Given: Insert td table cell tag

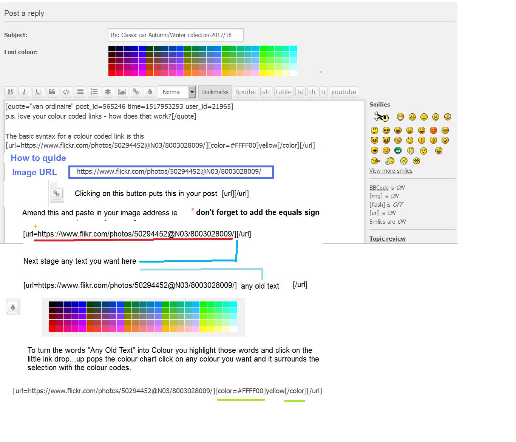Looking at the screenshot, I should [x=300, y=92].
